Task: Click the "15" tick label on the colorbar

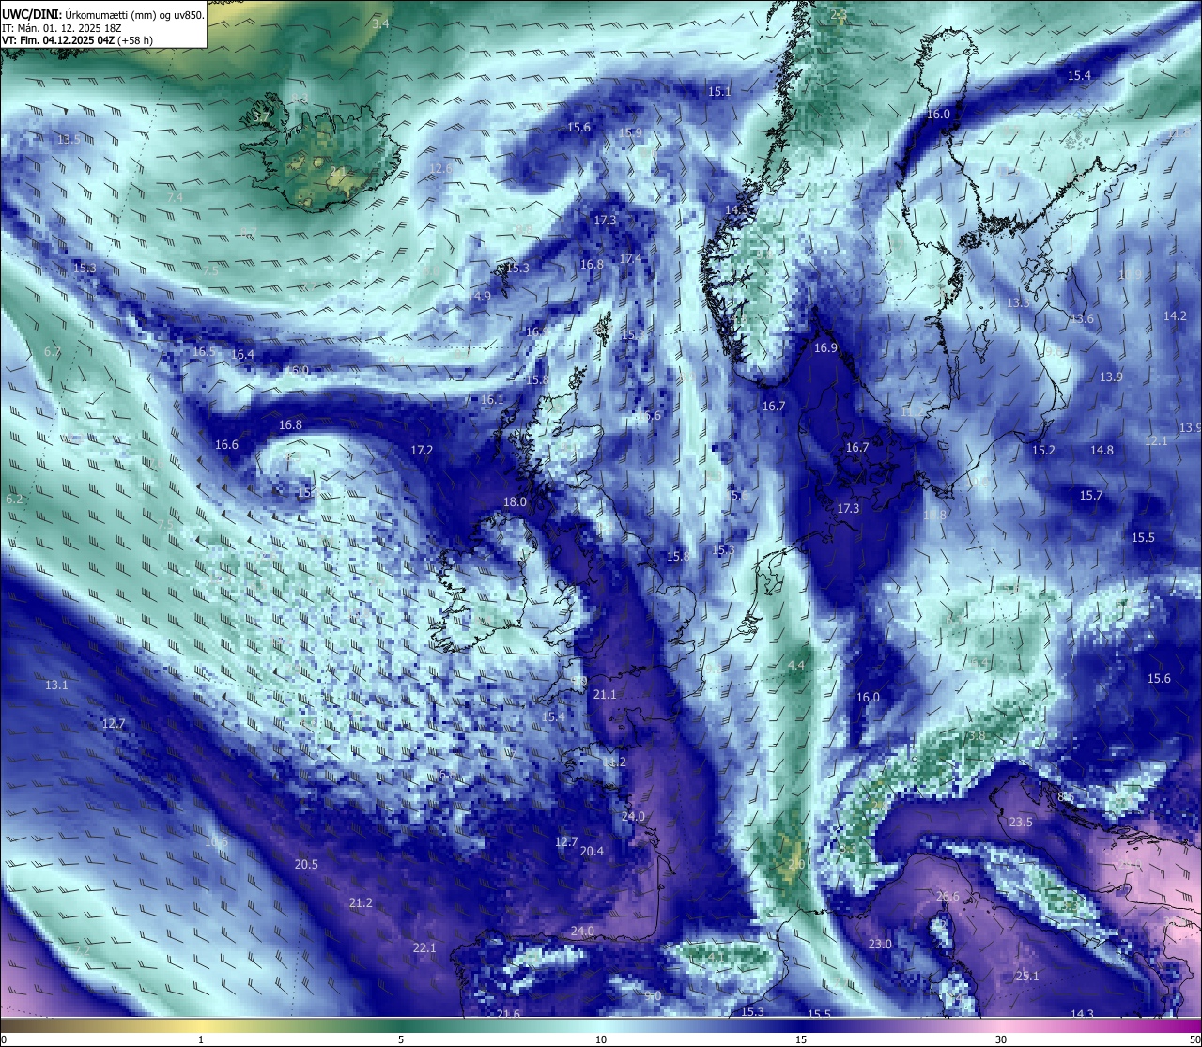Action: (801, 1039)
